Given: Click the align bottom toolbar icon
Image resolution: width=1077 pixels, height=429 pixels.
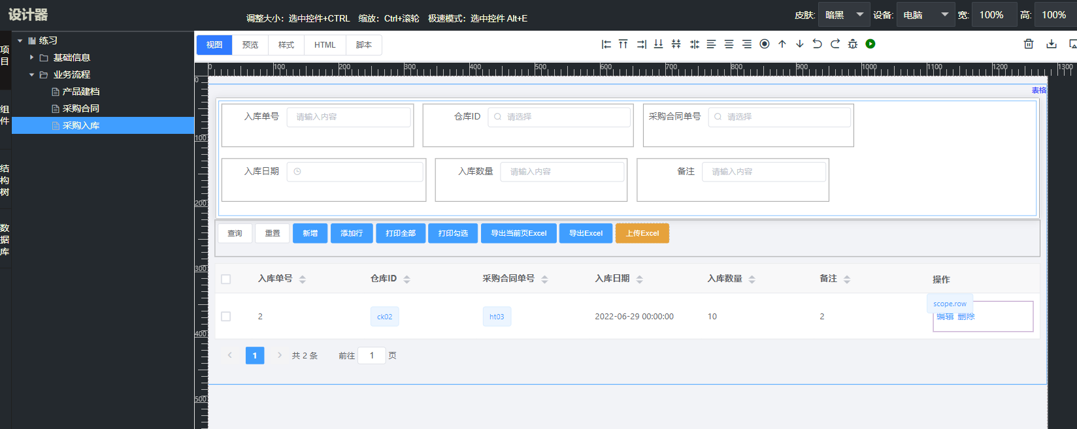Looking at the screenshot, I should coord(659,44).
